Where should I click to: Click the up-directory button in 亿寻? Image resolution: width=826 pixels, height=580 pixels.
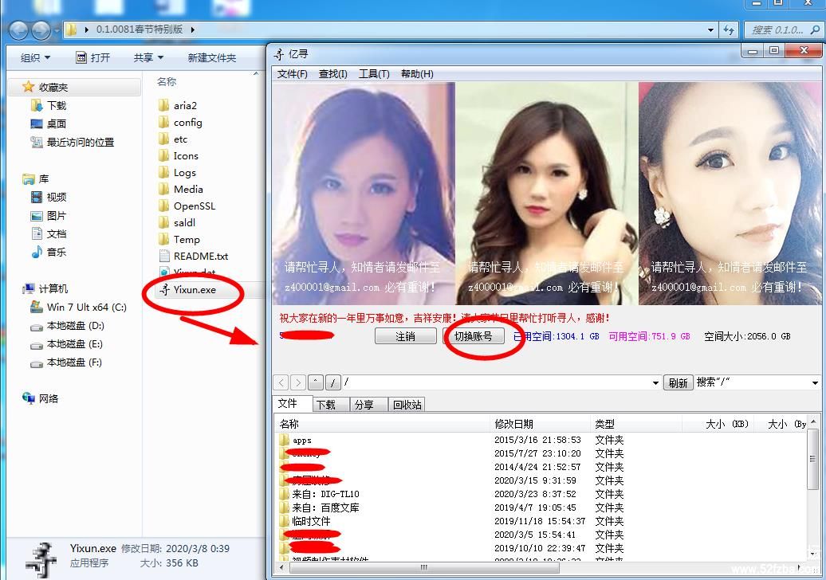click(x=316, y=382)
